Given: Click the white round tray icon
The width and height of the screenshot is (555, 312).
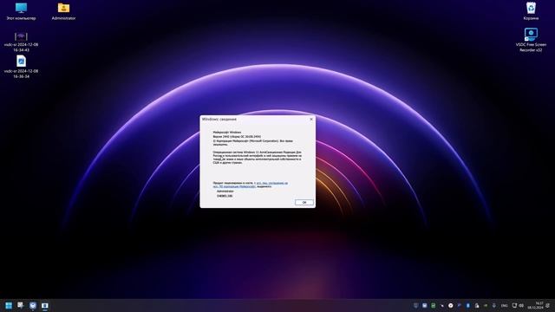Looking at the screenshot, I should (x=451, y=306).
